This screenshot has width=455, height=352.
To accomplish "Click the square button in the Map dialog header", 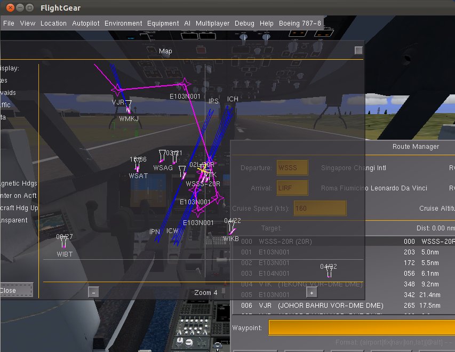I will [358, 51].
